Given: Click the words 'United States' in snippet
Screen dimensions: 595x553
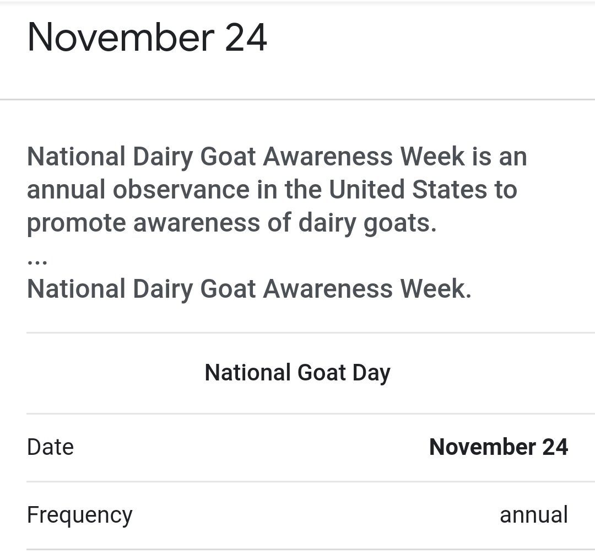Looking at the screenshot, I should tap(408, 190).
